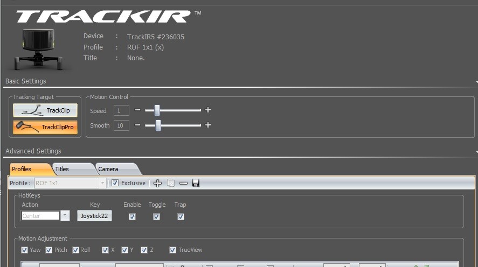
Task: Uncheck the Y axis checkbox
Action: pos(124,250)
